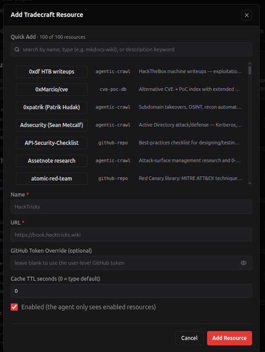Click the resource list scrollbar thumb
Image resolution: width=265 pixels, height=352 pixels.
point(250,70)
